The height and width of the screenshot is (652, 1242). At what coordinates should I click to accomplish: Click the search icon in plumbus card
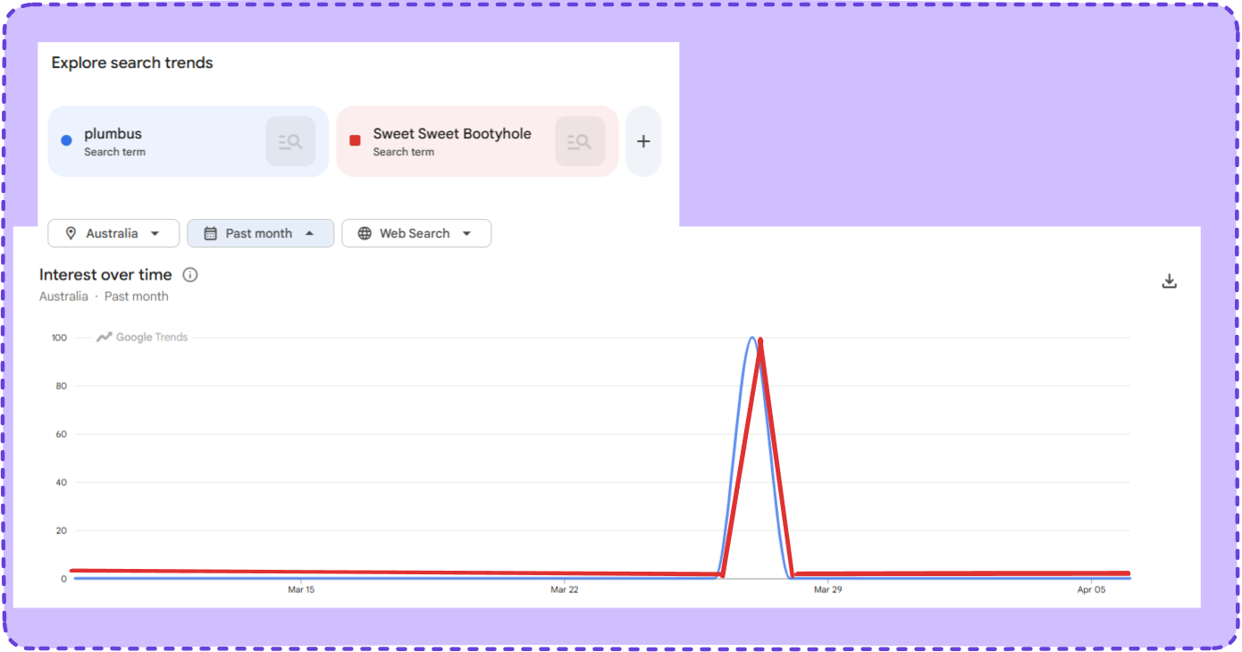[x=290, y=141]
